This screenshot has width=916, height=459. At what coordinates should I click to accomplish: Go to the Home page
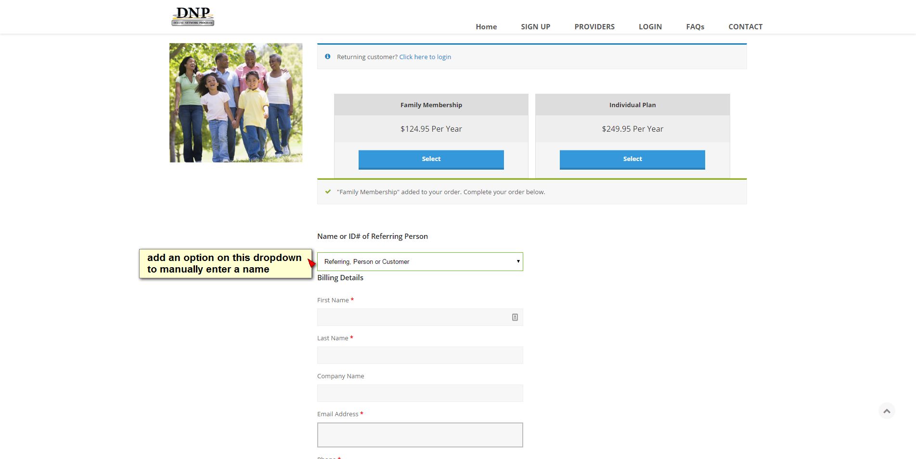(x=486, y=27)
